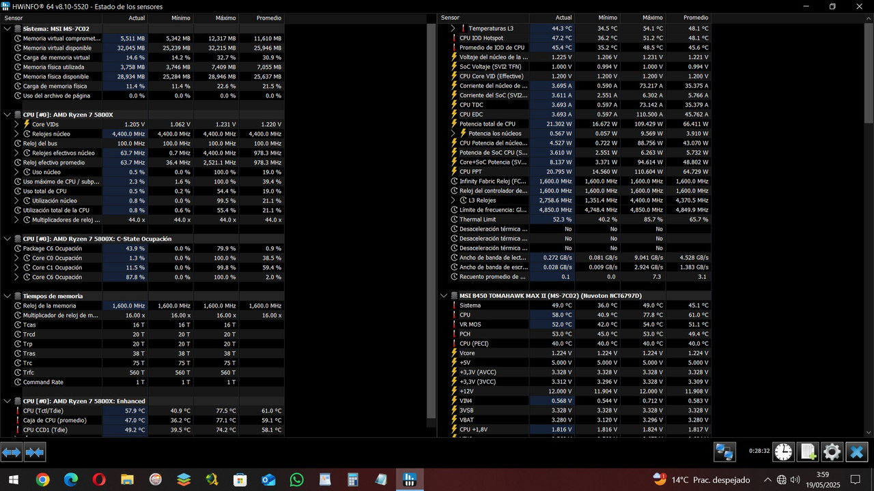
Task: Select the Reloj del bus row
Action: click(x=142, y=143)
